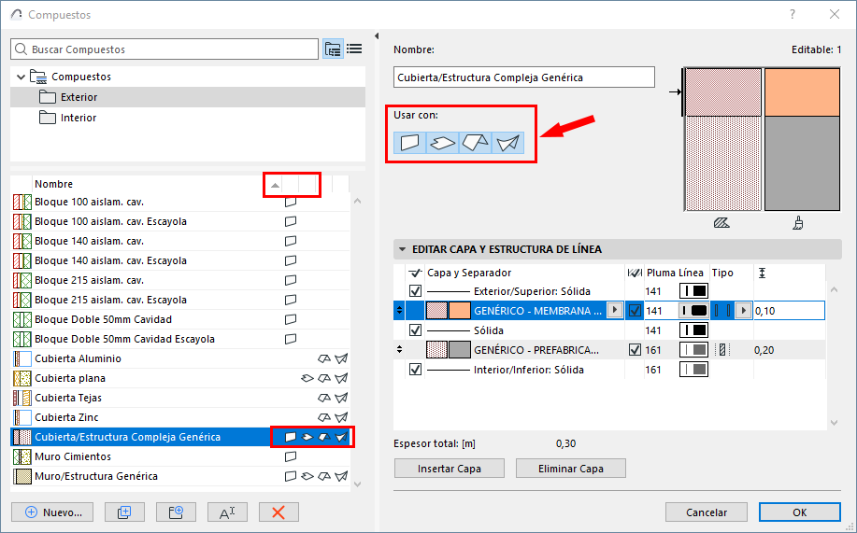This screenshot has width=857, height=533.
Task: Confirm with OK button
Action: (800, 512)
